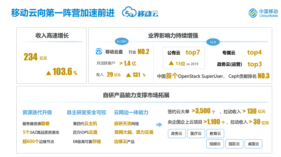
Task: Click the blue right-pointing arrow icon
Action: (159, 124)
